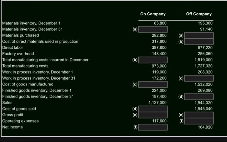Click the Cost of direct materials used label

coord(40,42)
